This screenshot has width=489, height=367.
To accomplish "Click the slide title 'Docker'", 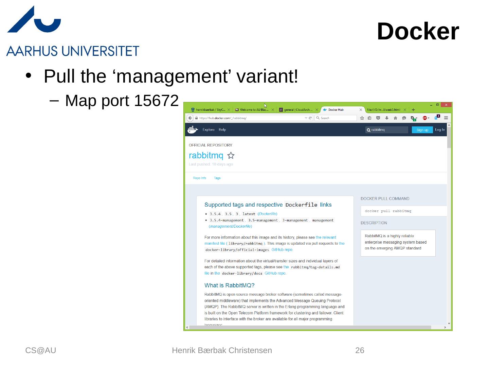I will (418, 31).
